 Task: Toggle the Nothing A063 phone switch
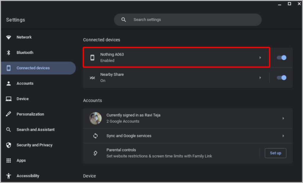tap(282, 58)
